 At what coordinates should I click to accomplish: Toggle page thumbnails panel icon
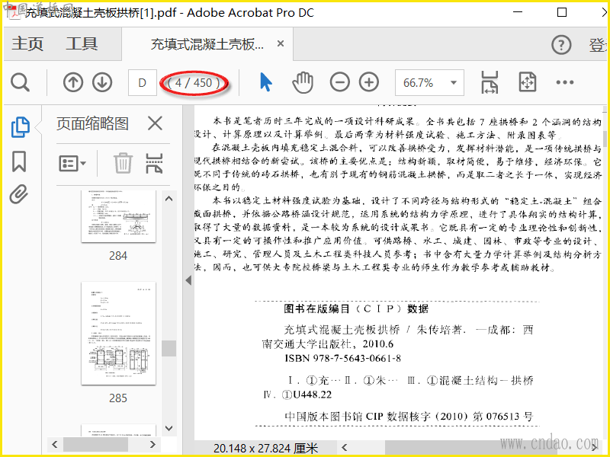coord(20,127)
